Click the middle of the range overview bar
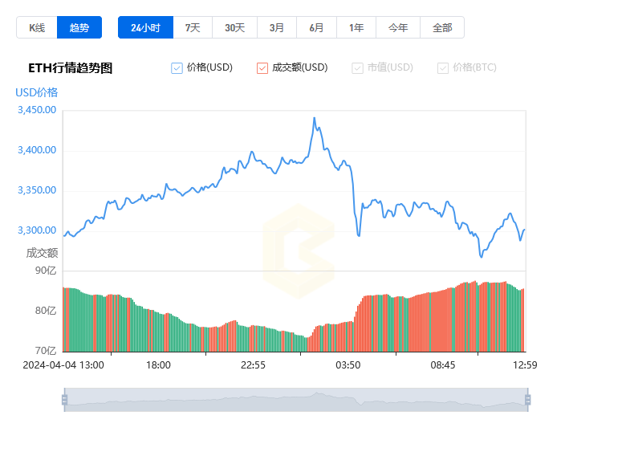Viewport: 626px width, 452px height. pyautogui.click(x=295, y=400)
